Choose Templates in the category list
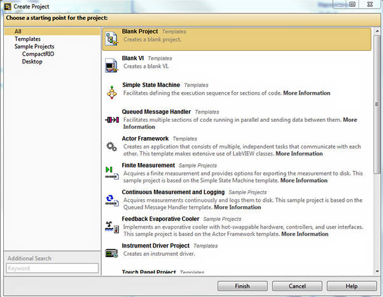 [x=27, y=39]
